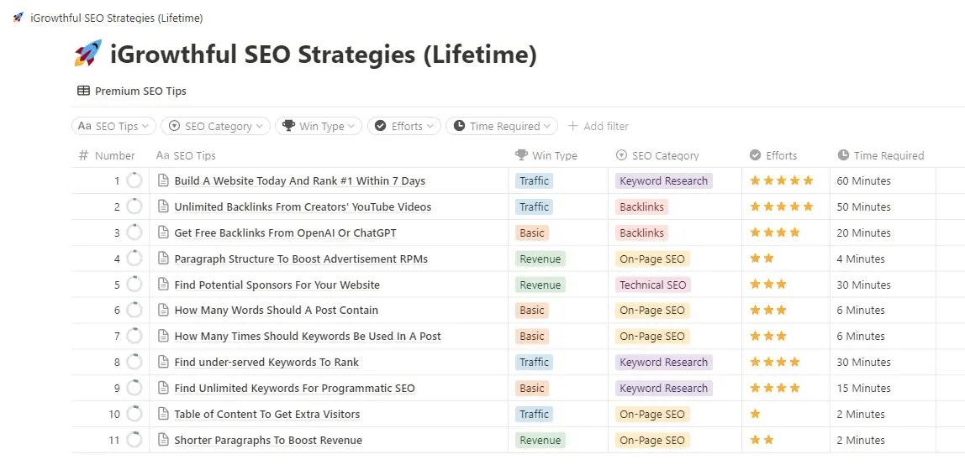The image size is (965, 465).
Task: Click Add filter button
Action: point(599,126)
